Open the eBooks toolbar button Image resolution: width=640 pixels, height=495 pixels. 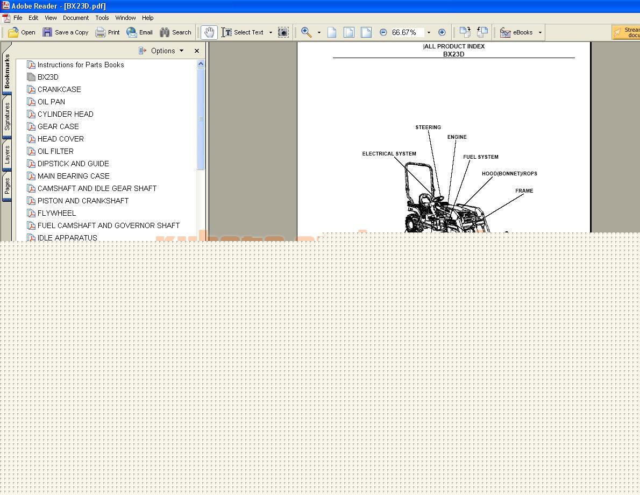(x=516, y=32)
